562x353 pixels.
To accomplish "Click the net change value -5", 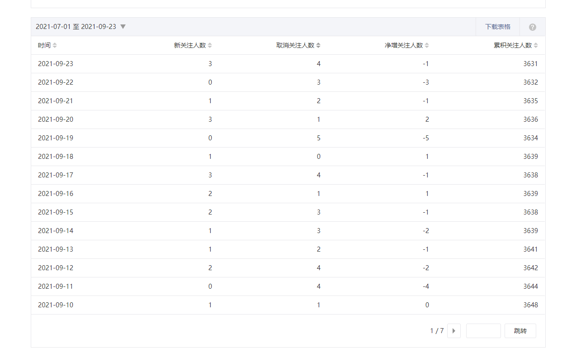I will tap(425, 138).
